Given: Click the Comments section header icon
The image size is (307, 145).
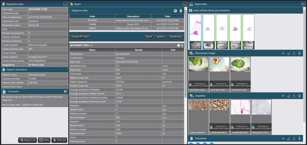Looking at the screenshot, I should [4, 91].
